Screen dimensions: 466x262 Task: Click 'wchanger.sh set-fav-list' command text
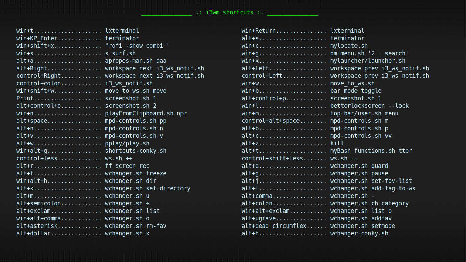371,181
